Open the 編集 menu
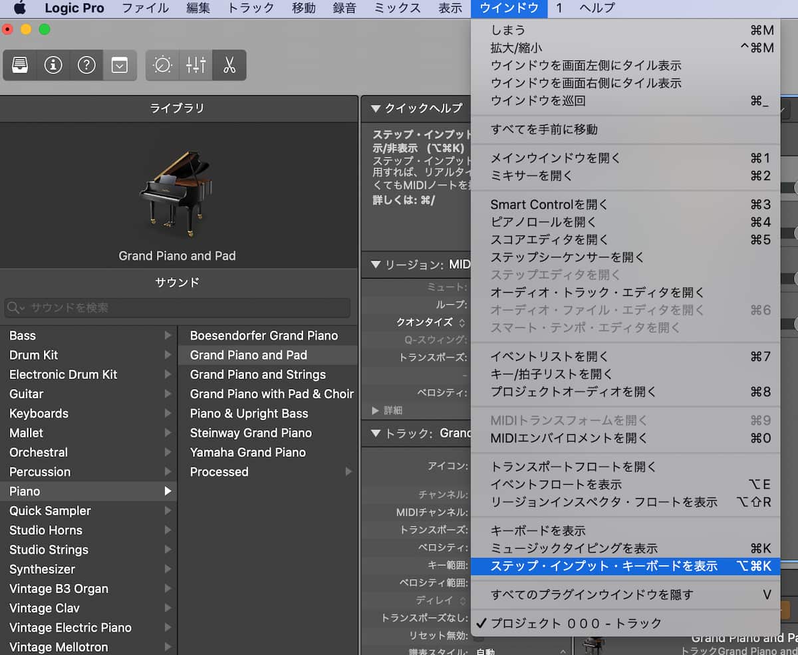The width and height of the screenshot is (798, 655). (198, 8)
